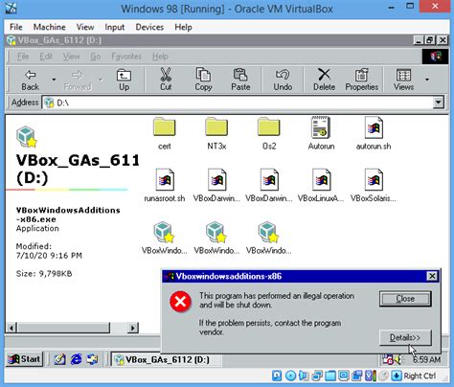
Task: Open Explorer Go menu
Action: (95, 57)
